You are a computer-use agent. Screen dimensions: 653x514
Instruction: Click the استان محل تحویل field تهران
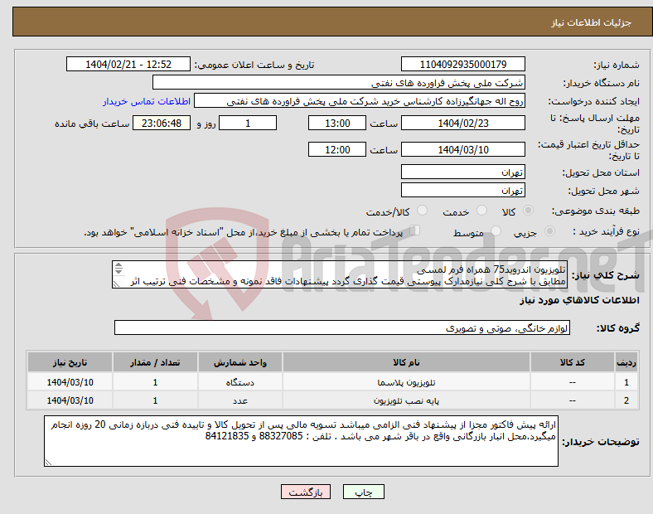click(x=463, y=172)
